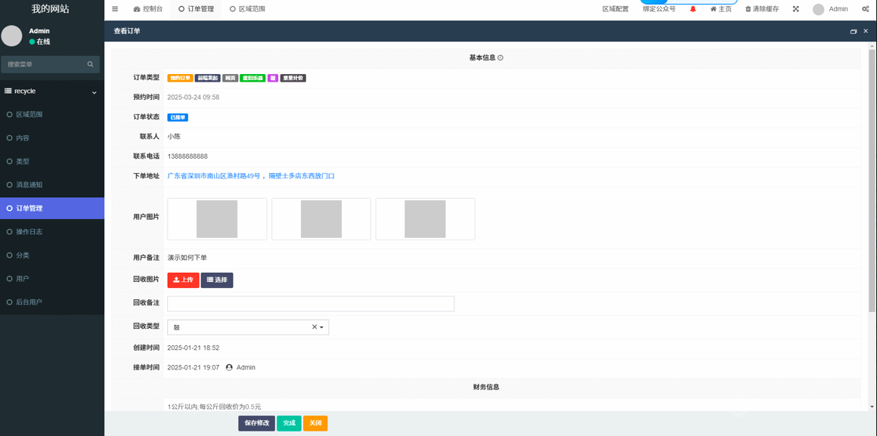The height and width of the screenshot is (436, 877).
Task: Click the orange 关闭 button
Action: (315, 423)
